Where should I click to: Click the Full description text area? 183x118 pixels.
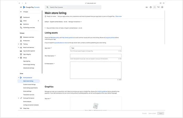(96, 70)
